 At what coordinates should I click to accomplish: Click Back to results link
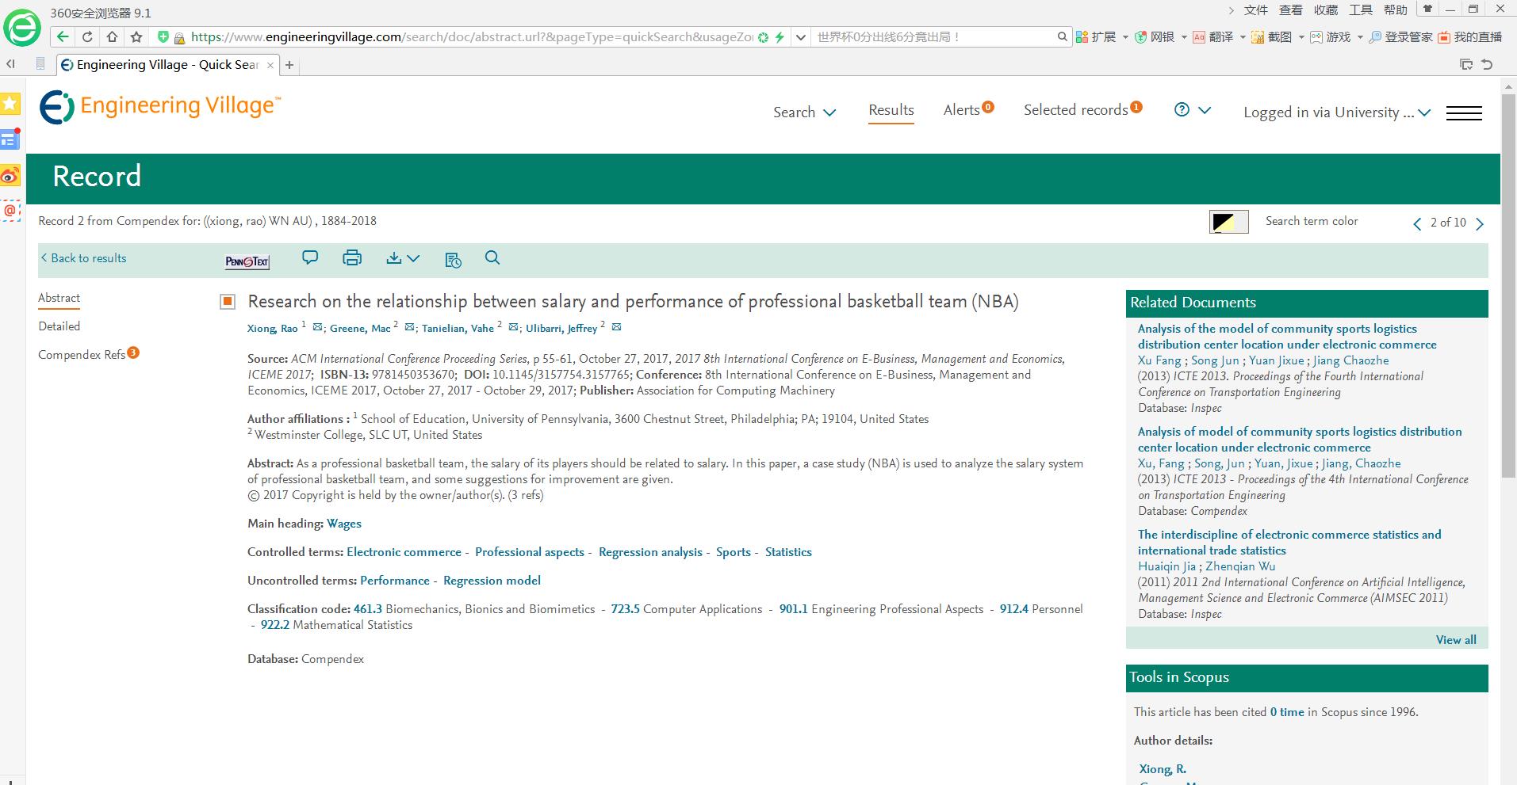point(84,258)
